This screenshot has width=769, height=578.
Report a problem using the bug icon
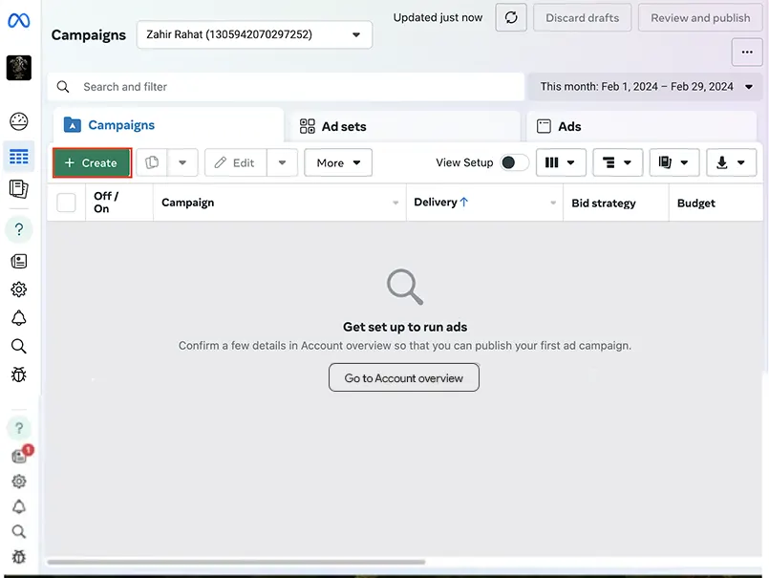19,375
